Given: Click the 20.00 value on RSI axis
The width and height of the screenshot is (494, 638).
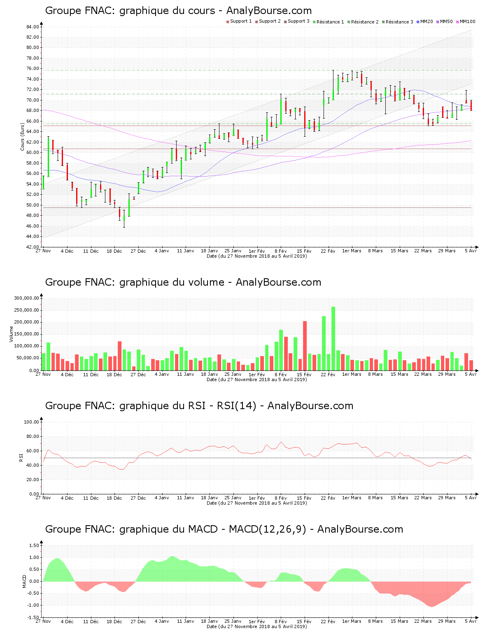Looking at the screenshot, I should click(x=33, y=480).
